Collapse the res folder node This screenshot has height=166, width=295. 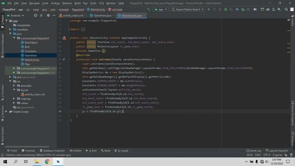click(10, 81)
